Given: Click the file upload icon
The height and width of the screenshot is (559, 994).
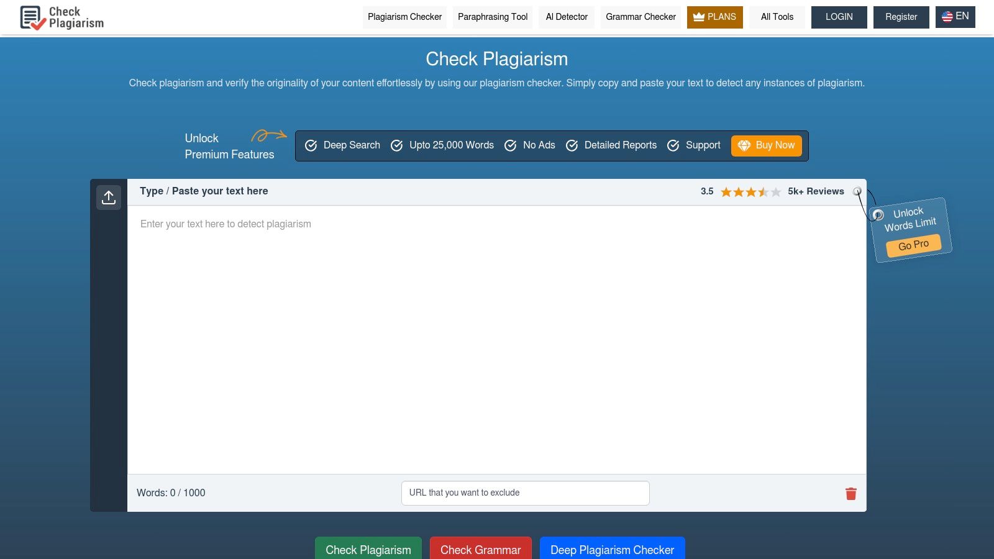Looking at the screenshot, I should [x=109, y=197].
